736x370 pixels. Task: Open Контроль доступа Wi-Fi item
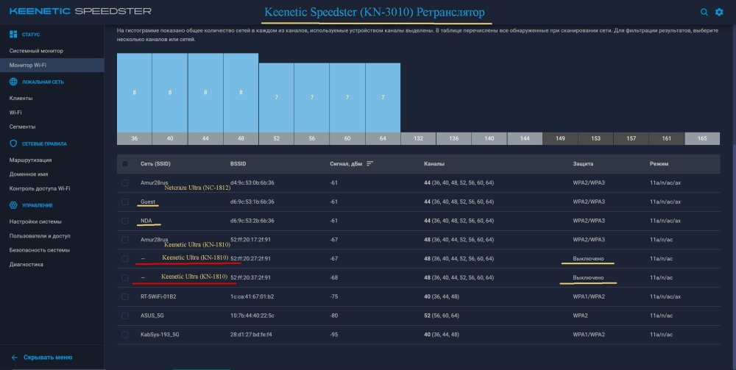pos(40,188)
